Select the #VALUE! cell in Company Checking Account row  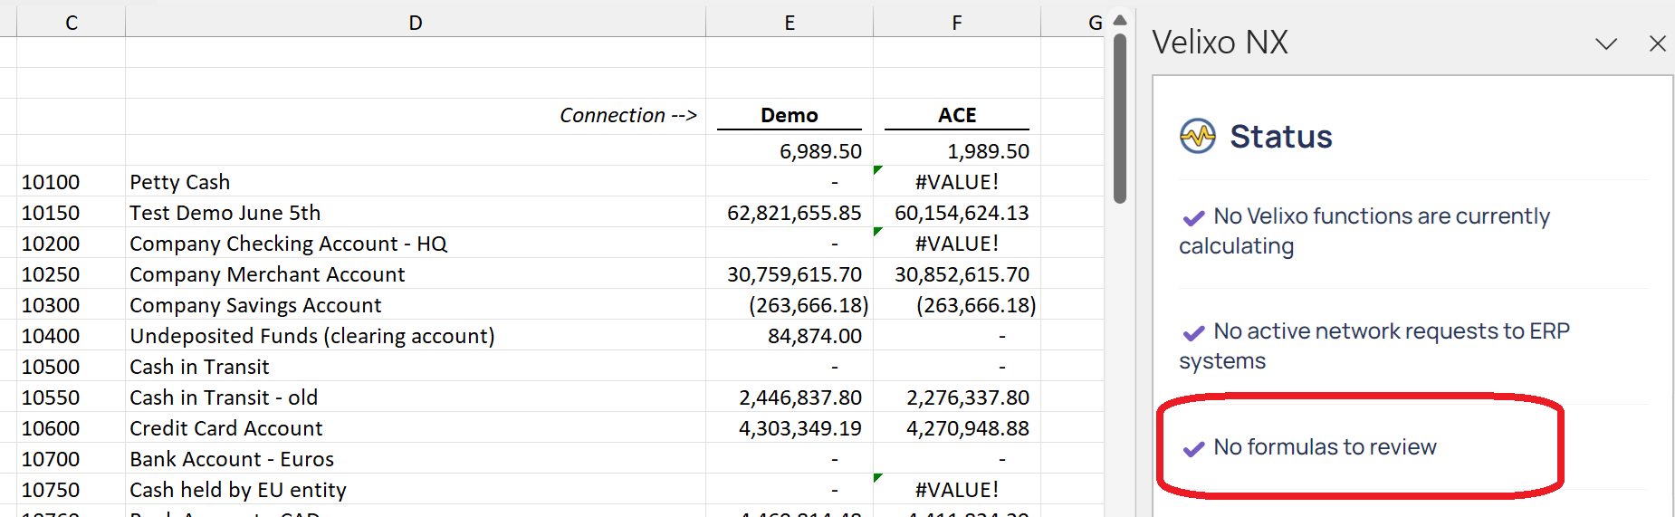point(957,243)
